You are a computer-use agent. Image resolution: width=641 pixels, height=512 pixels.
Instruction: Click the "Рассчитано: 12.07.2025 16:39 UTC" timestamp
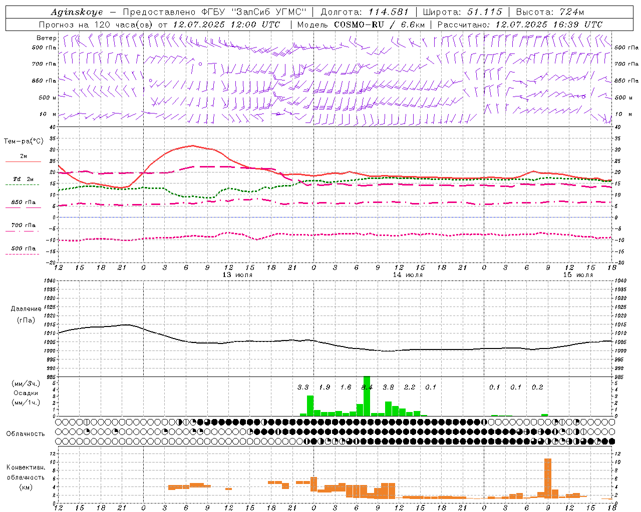(520, 24)
